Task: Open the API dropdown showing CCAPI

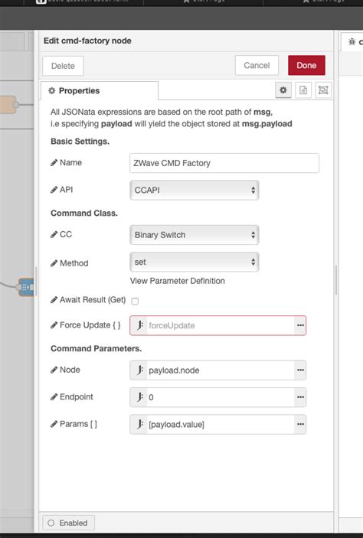Action: tap(195, 190)
